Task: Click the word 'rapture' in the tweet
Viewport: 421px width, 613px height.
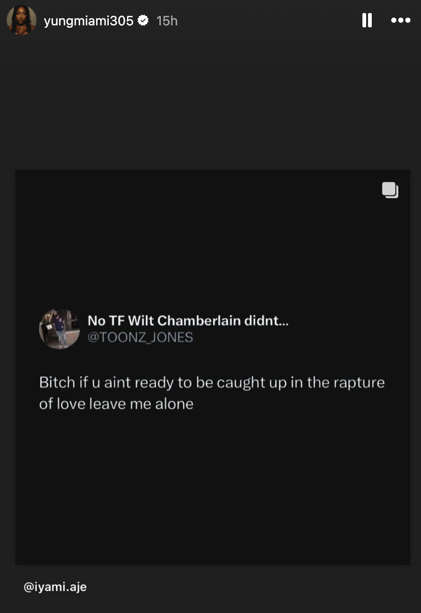Action: coord(359,383)
